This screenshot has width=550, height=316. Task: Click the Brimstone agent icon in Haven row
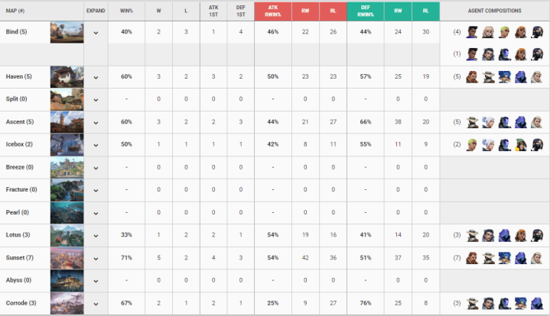click(473, 77)
